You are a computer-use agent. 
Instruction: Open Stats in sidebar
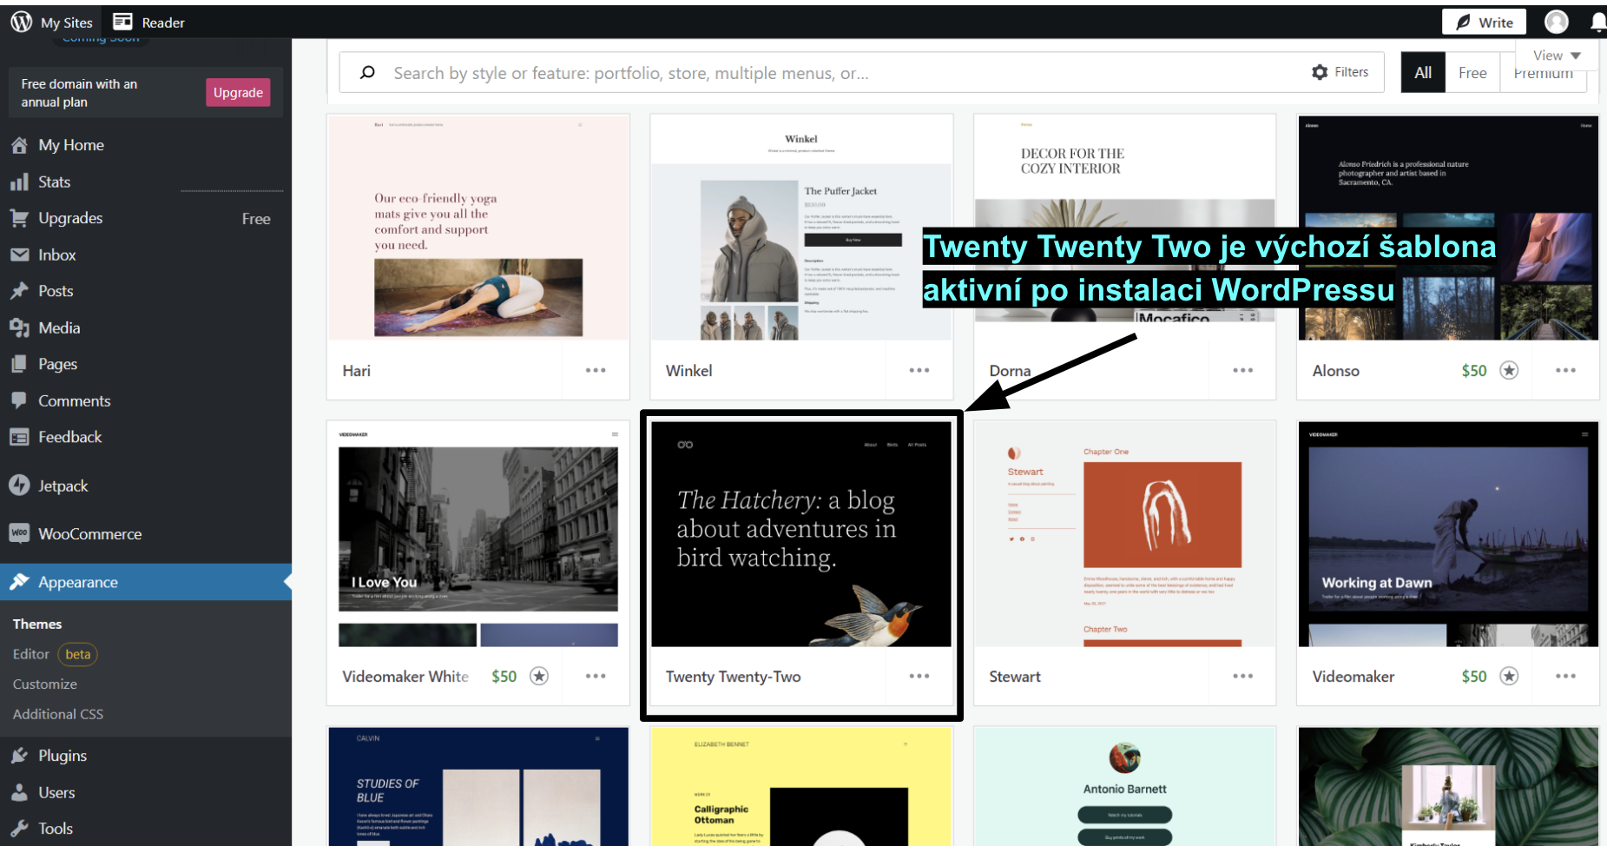[146, 182]
